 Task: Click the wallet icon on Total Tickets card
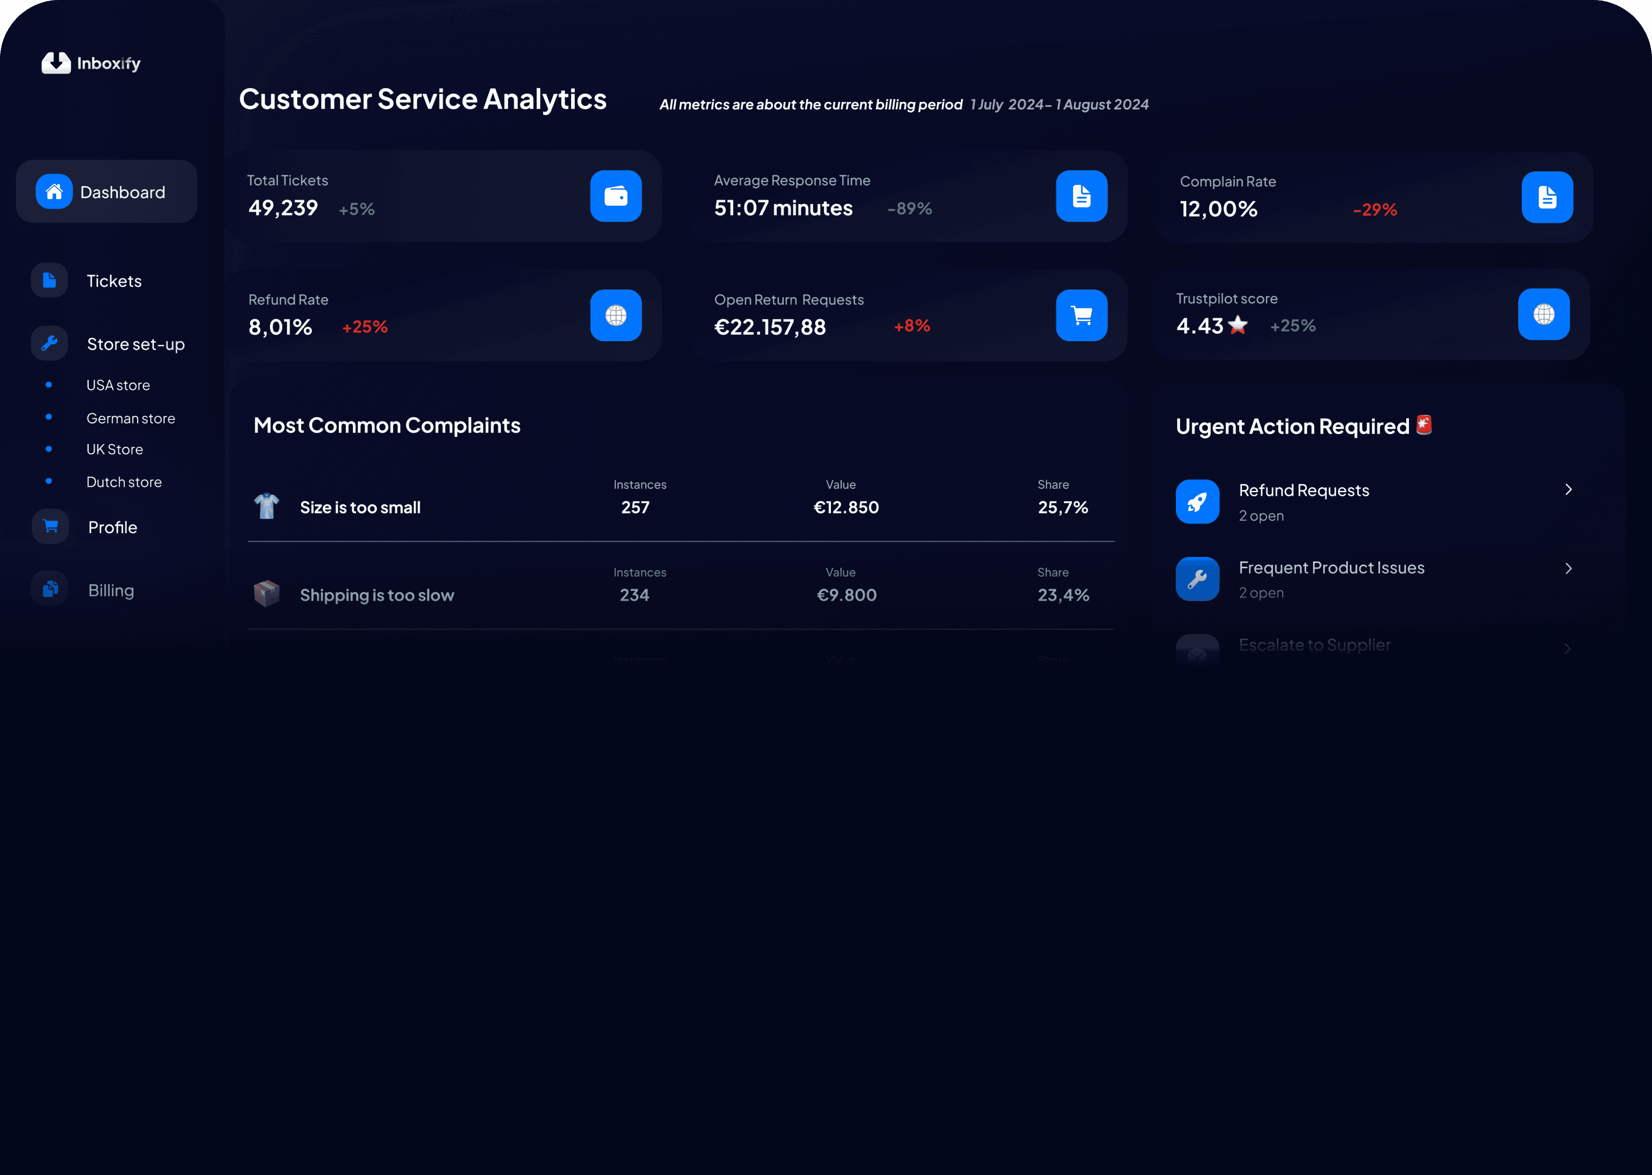pos(615,196)
